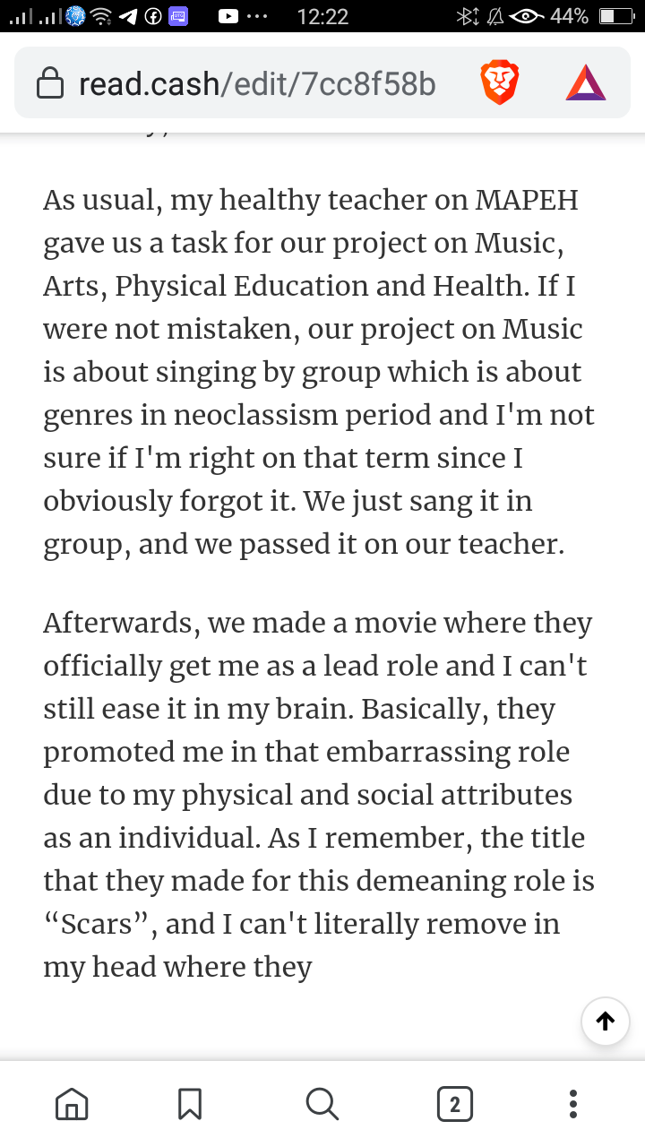
Task: Tap the clock showing 12:22
Action: pos(322,16)
